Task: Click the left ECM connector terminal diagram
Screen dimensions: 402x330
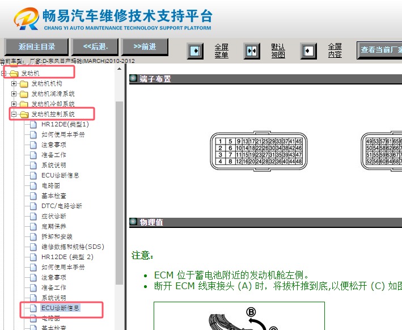Action: 259,151
